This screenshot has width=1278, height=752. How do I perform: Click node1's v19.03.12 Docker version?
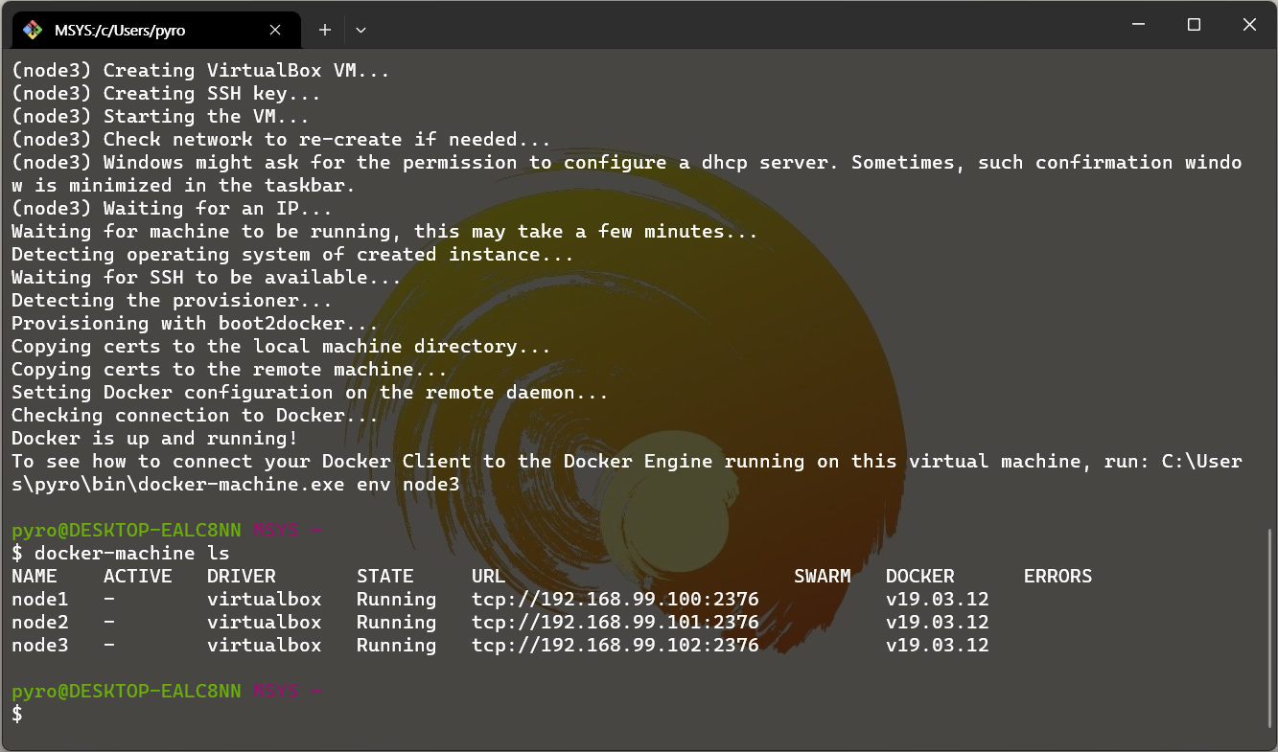pos(938,600)
